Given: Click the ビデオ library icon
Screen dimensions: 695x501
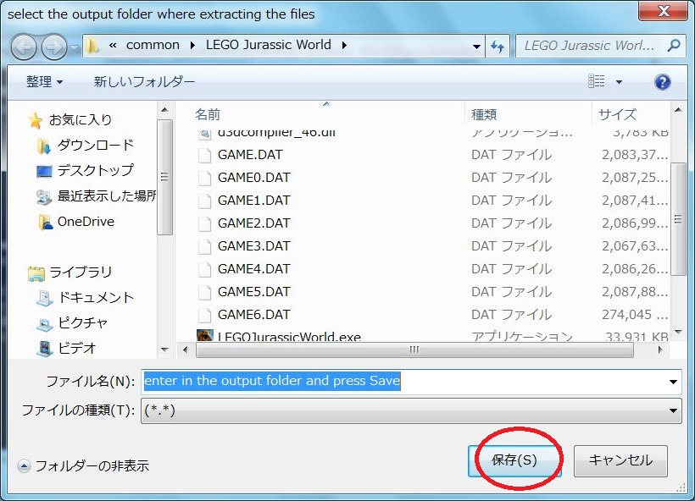Looking at the screenshot, I should 44,349.
